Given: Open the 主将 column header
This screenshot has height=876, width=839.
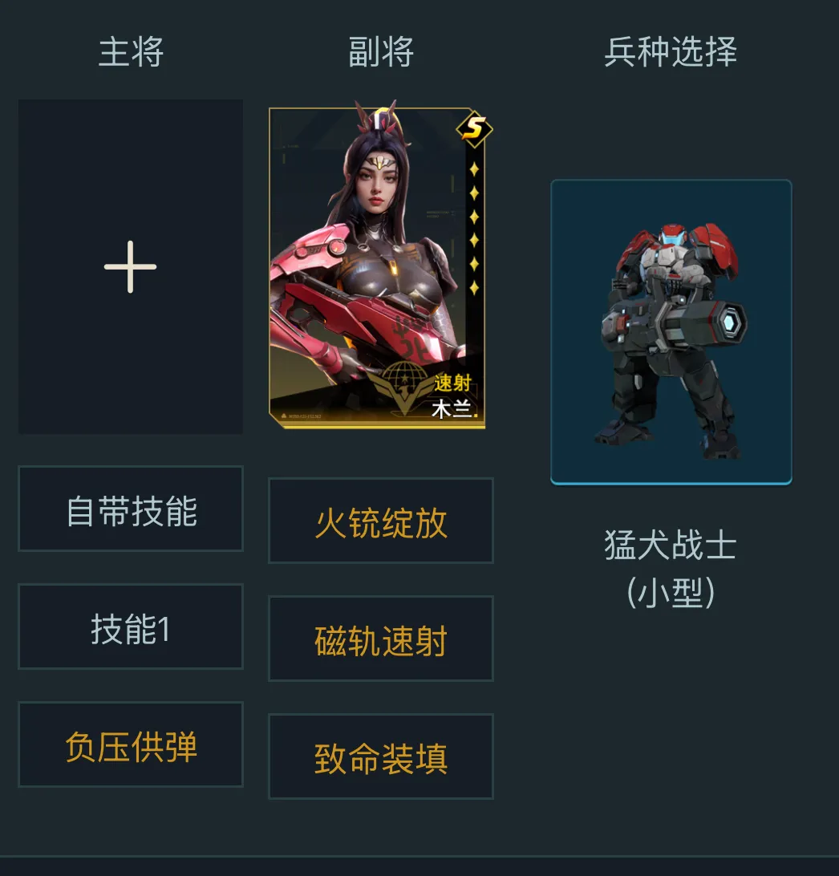Looking at the screenshot, I should (x=132, y=52).
